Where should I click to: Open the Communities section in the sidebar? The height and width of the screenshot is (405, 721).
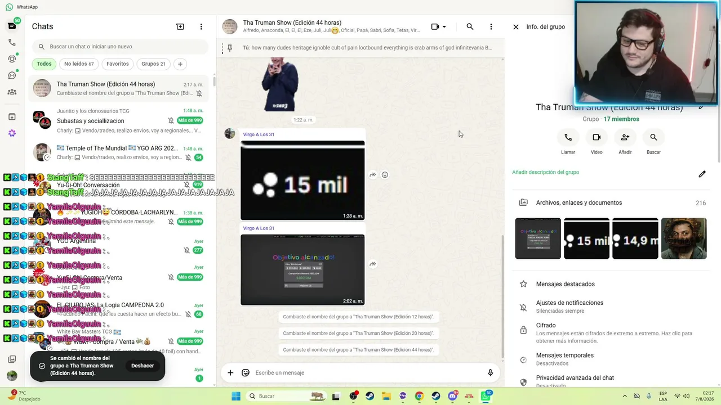(12, 92)
